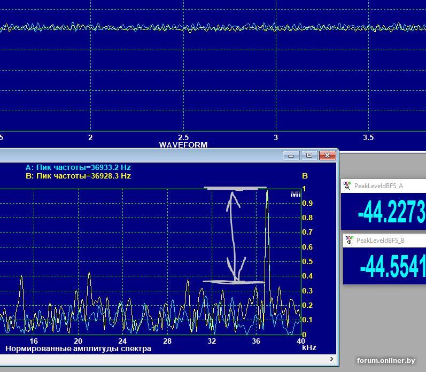Click the PeakLeveldBFS_B window icon
426x372 pixels.
[x=347, y=240]
